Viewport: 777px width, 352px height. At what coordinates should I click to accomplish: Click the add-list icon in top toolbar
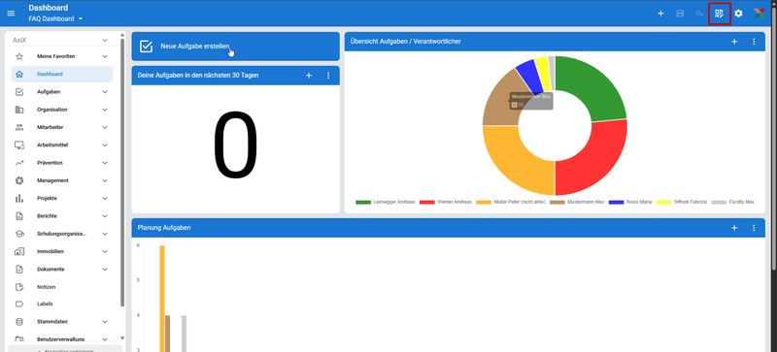click(x=699, y=14)
